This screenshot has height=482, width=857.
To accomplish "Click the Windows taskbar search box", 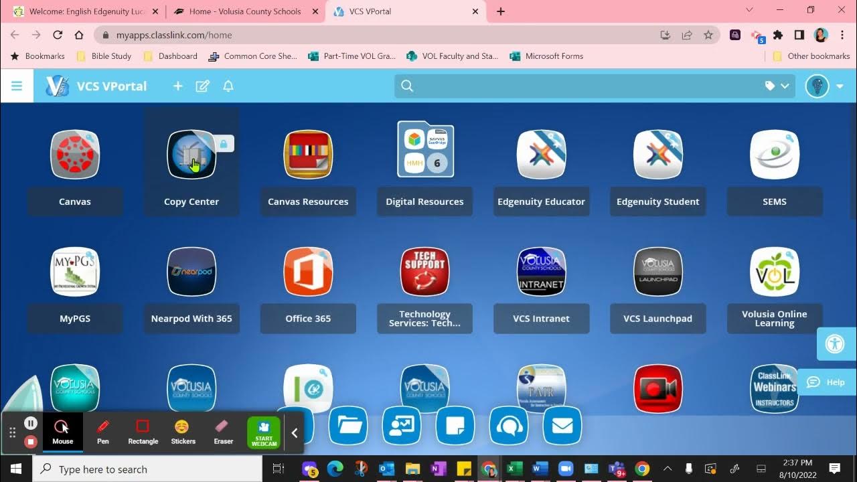I will pos(147,469).
